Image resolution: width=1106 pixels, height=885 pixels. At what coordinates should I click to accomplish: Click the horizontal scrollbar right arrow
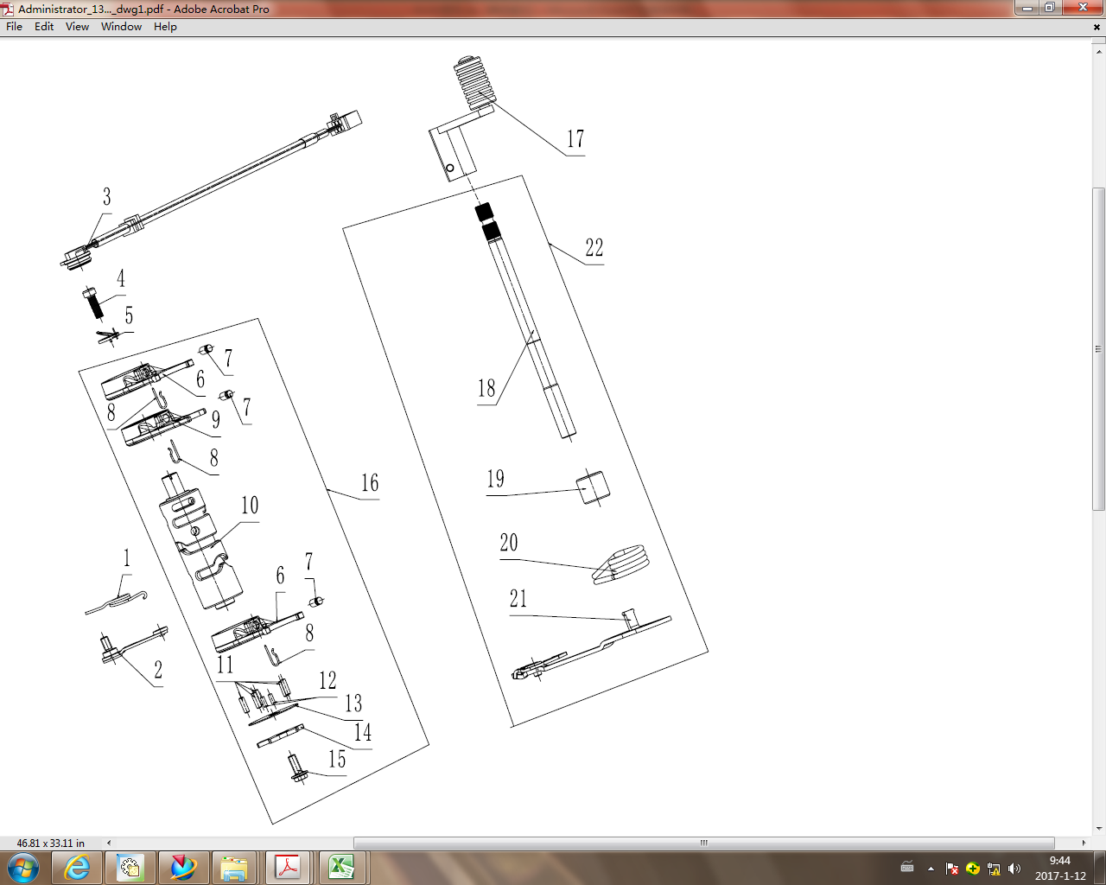1084,843
